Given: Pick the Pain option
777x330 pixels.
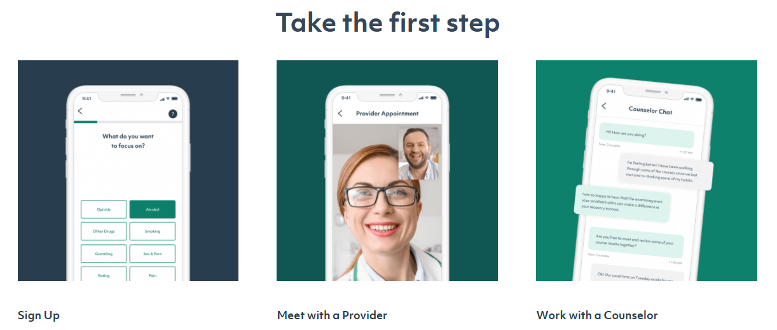Looking at the screenshot, I should pyautogui.click(x=153, y=274).
